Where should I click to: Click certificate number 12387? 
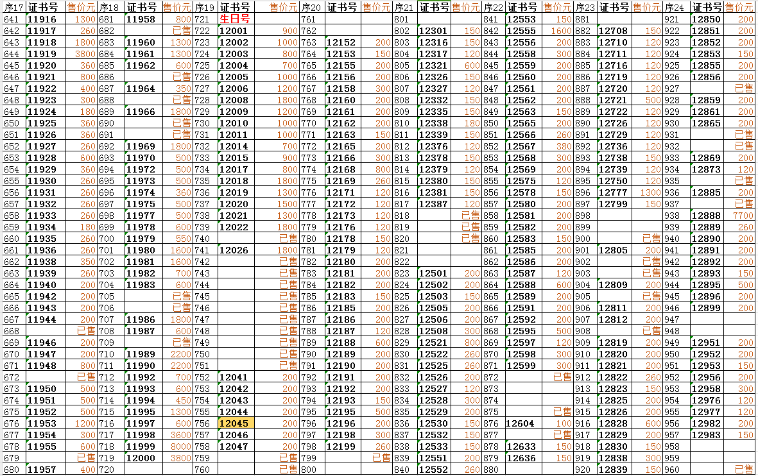(x=433, y=204)
